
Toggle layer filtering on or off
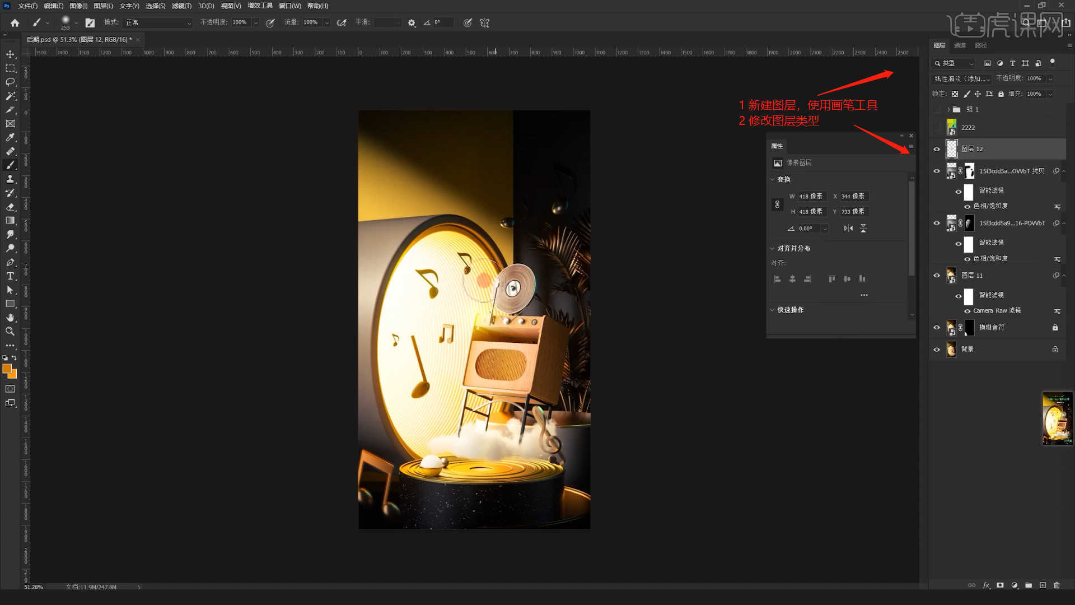(1052, 62)
